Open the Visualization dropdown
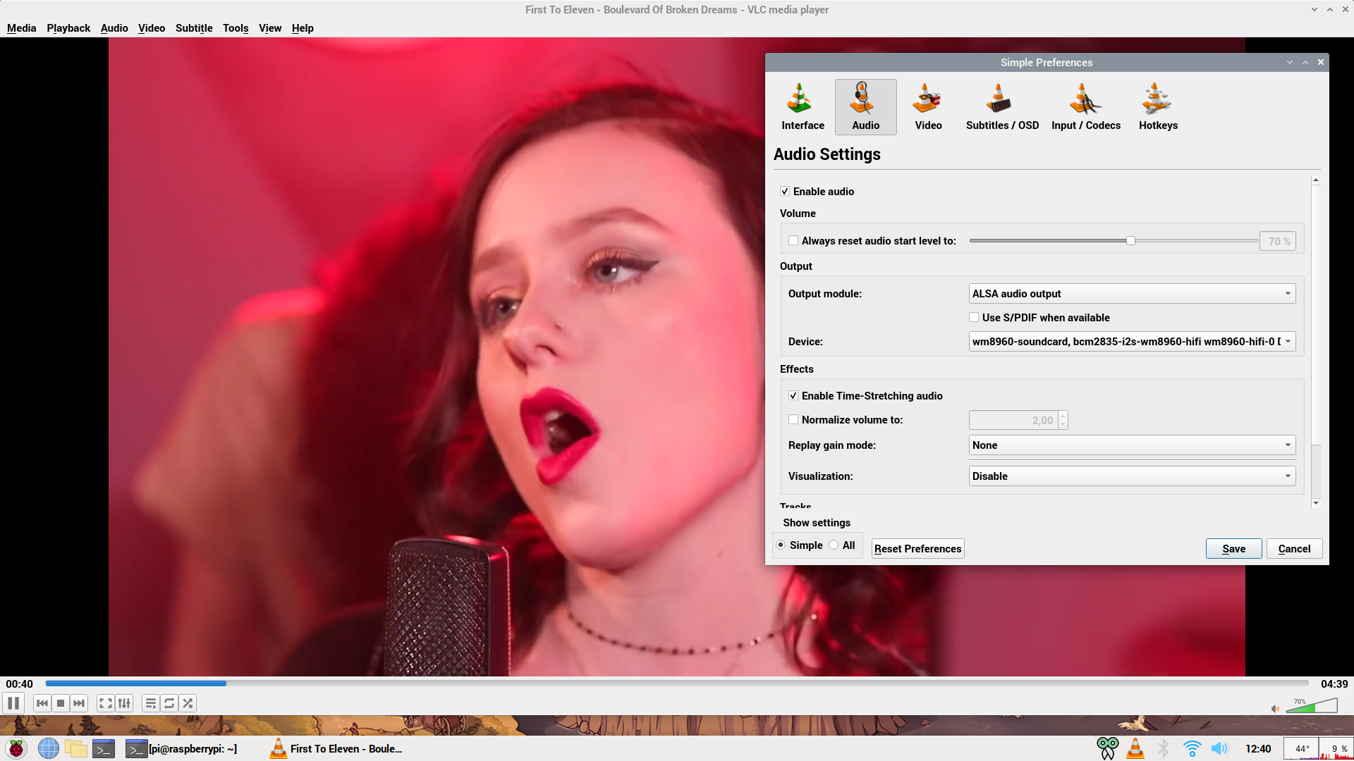 (x=1132, y=476)
